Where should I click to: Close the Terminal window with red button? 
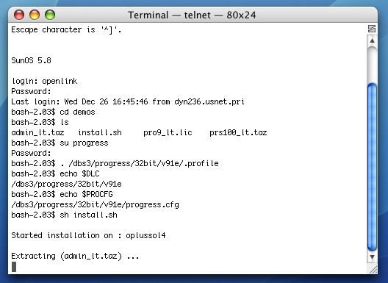click(19, 15)
